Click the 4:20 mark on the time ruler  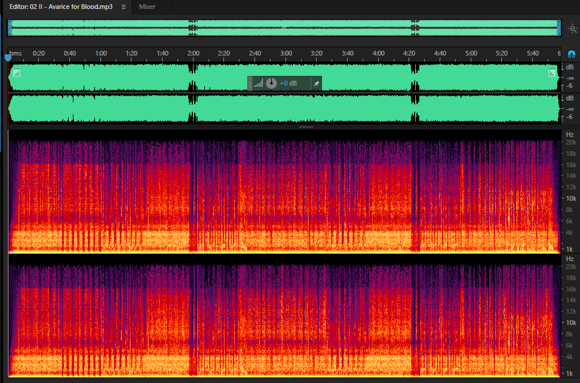point(409,53)
